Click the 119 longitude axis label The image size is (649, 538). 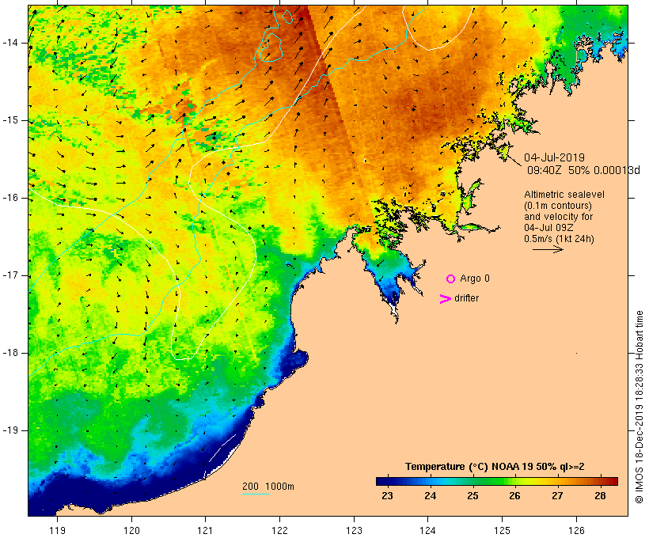tap(57, 530)
